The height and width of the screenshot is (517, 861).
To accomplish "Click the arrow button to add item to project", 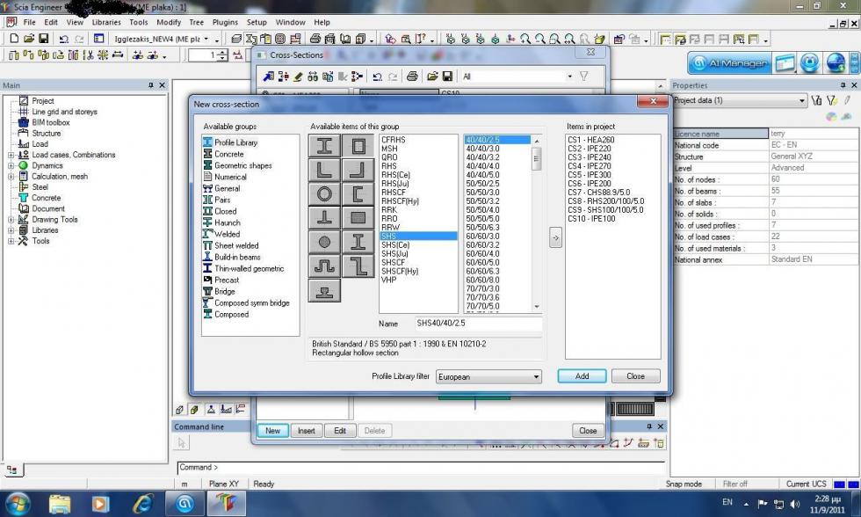I will pyautogui.click(x=555, y=238).
